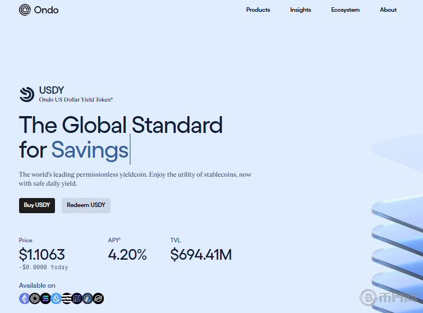Click the Sui water-drop icon
Viewport: 423px width, 313px height.
56,298
